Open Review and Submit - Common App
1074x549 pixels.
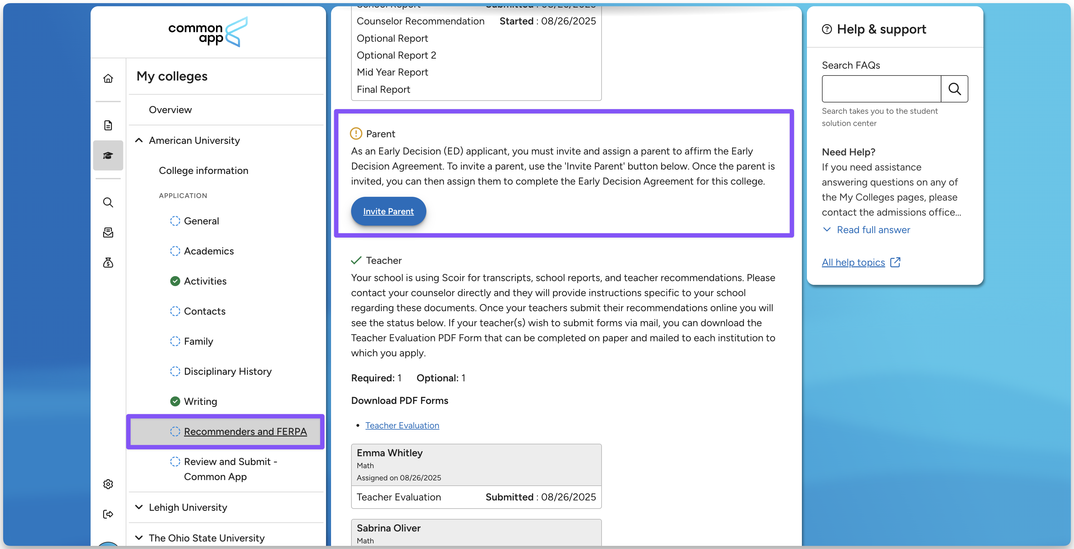[x=230, y=469]
